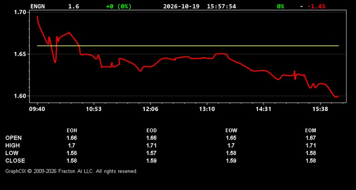Select the EOH column header
The image size is (356, 190).
(x=72, y=131)
